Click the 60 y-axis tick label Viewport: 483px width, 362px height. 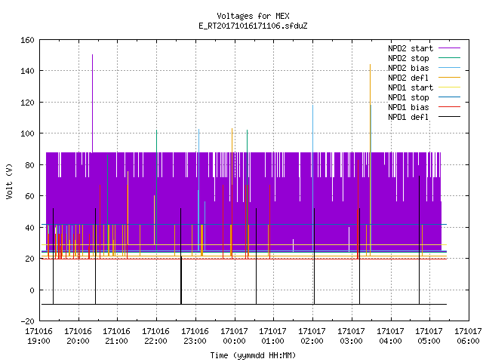(29, 196)
